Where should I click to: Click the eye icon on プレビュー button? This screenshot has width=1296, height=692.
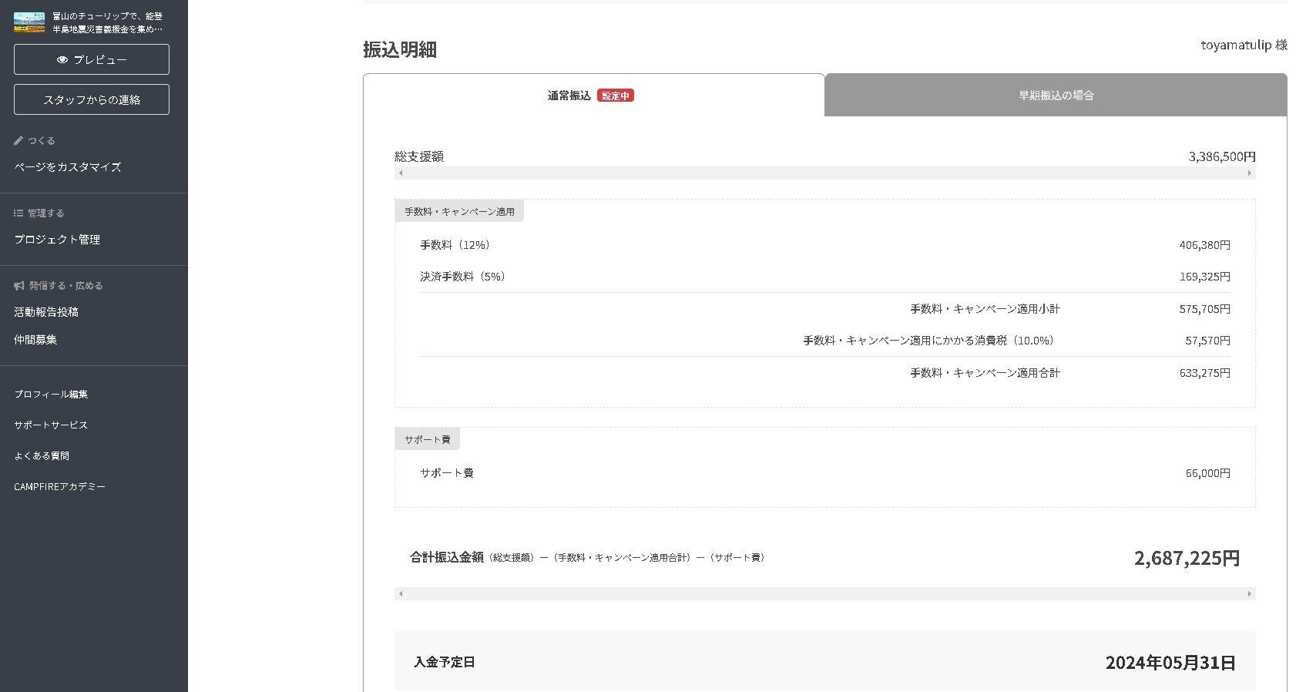62,59
